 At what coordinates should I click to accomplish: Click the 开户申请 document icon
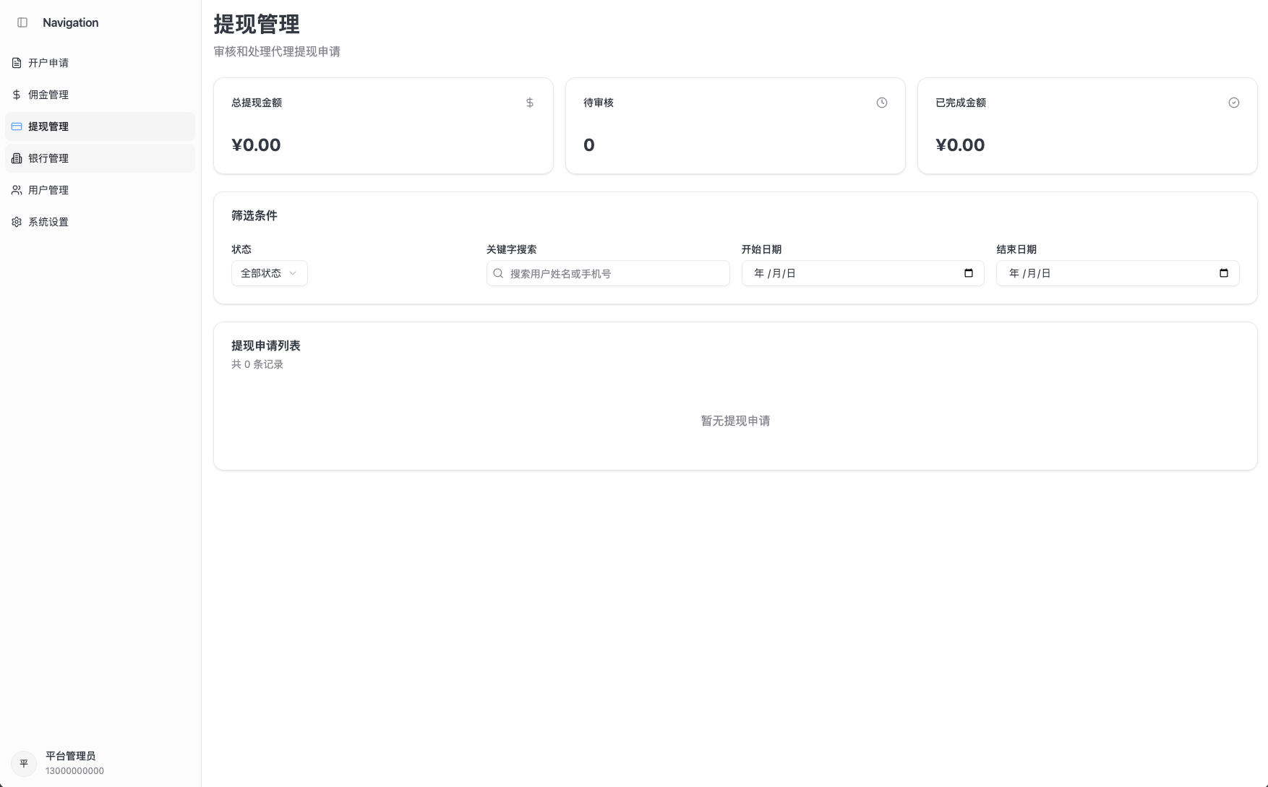17,63
